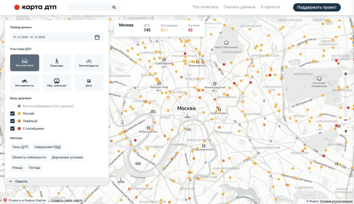This screenshot has width=354, height=204.
Task: Zoom in with the map plus button
Action: [x=345, y=74]
